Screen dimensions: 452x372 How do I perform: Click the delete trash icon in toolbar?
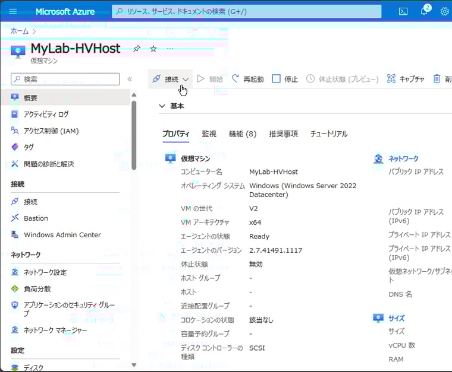click(437, 78)
